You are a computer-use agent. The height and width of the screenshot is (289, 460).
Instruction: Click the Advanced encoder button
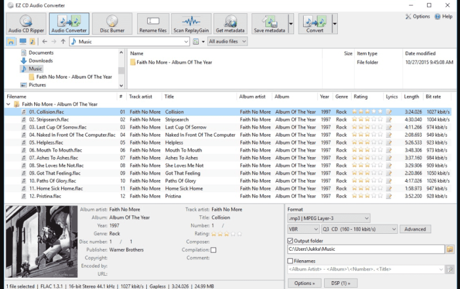[x=415, y=229]
